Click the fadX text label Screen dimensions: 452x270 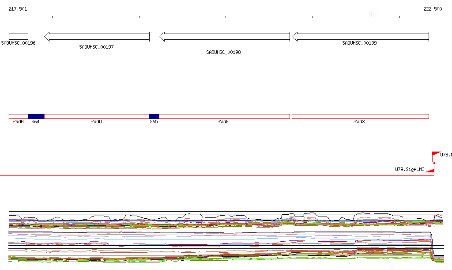coord(360,122)
